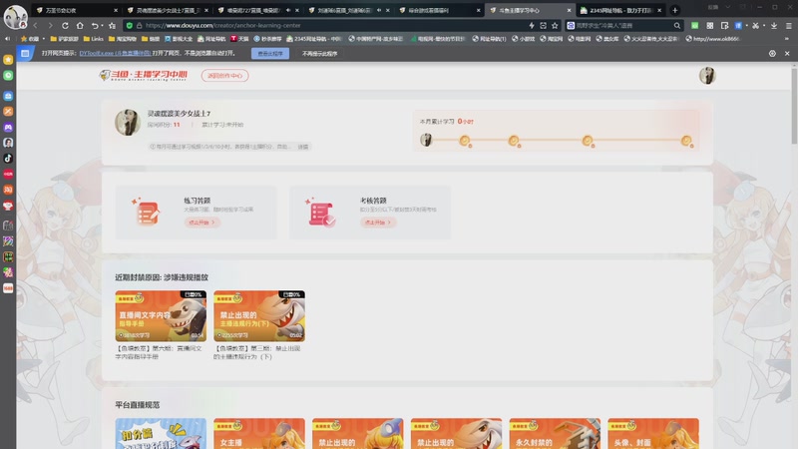Click the add-to-favorites icon beside home
The width and height of the screenshot is (798, 449).
[112, 26]
